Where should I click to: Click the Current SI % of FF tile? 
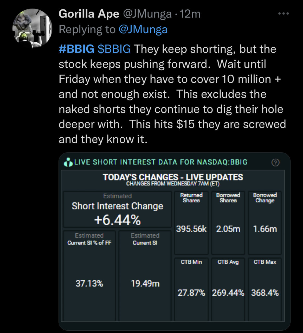point(89,276)
